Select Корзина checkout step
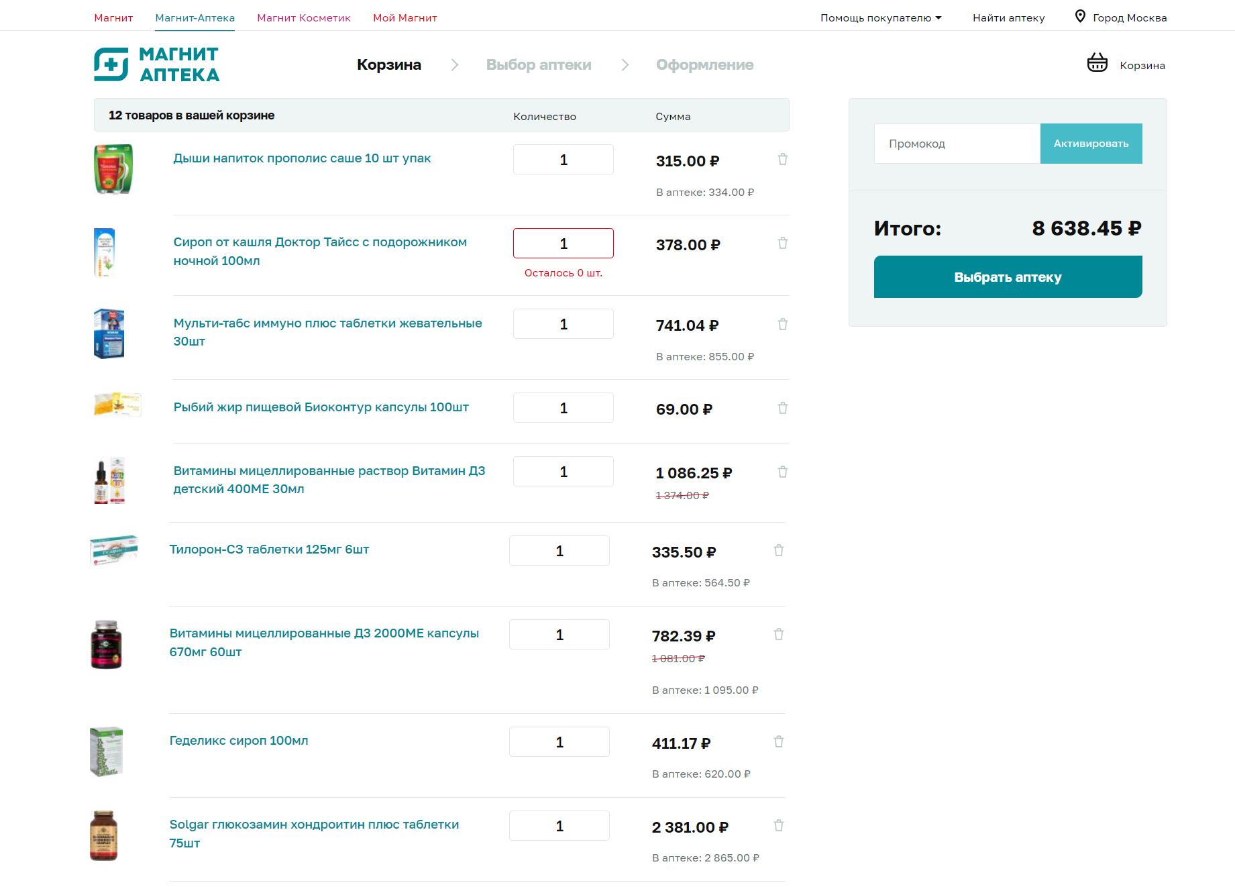Image resolution: width=1235 pixels, height=887 pixels. point(389,65)
